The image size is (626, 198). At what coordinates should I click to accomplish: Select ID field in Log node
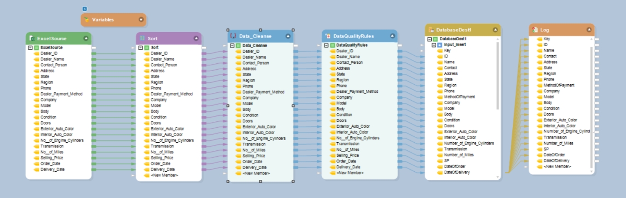tap(546, 45)
